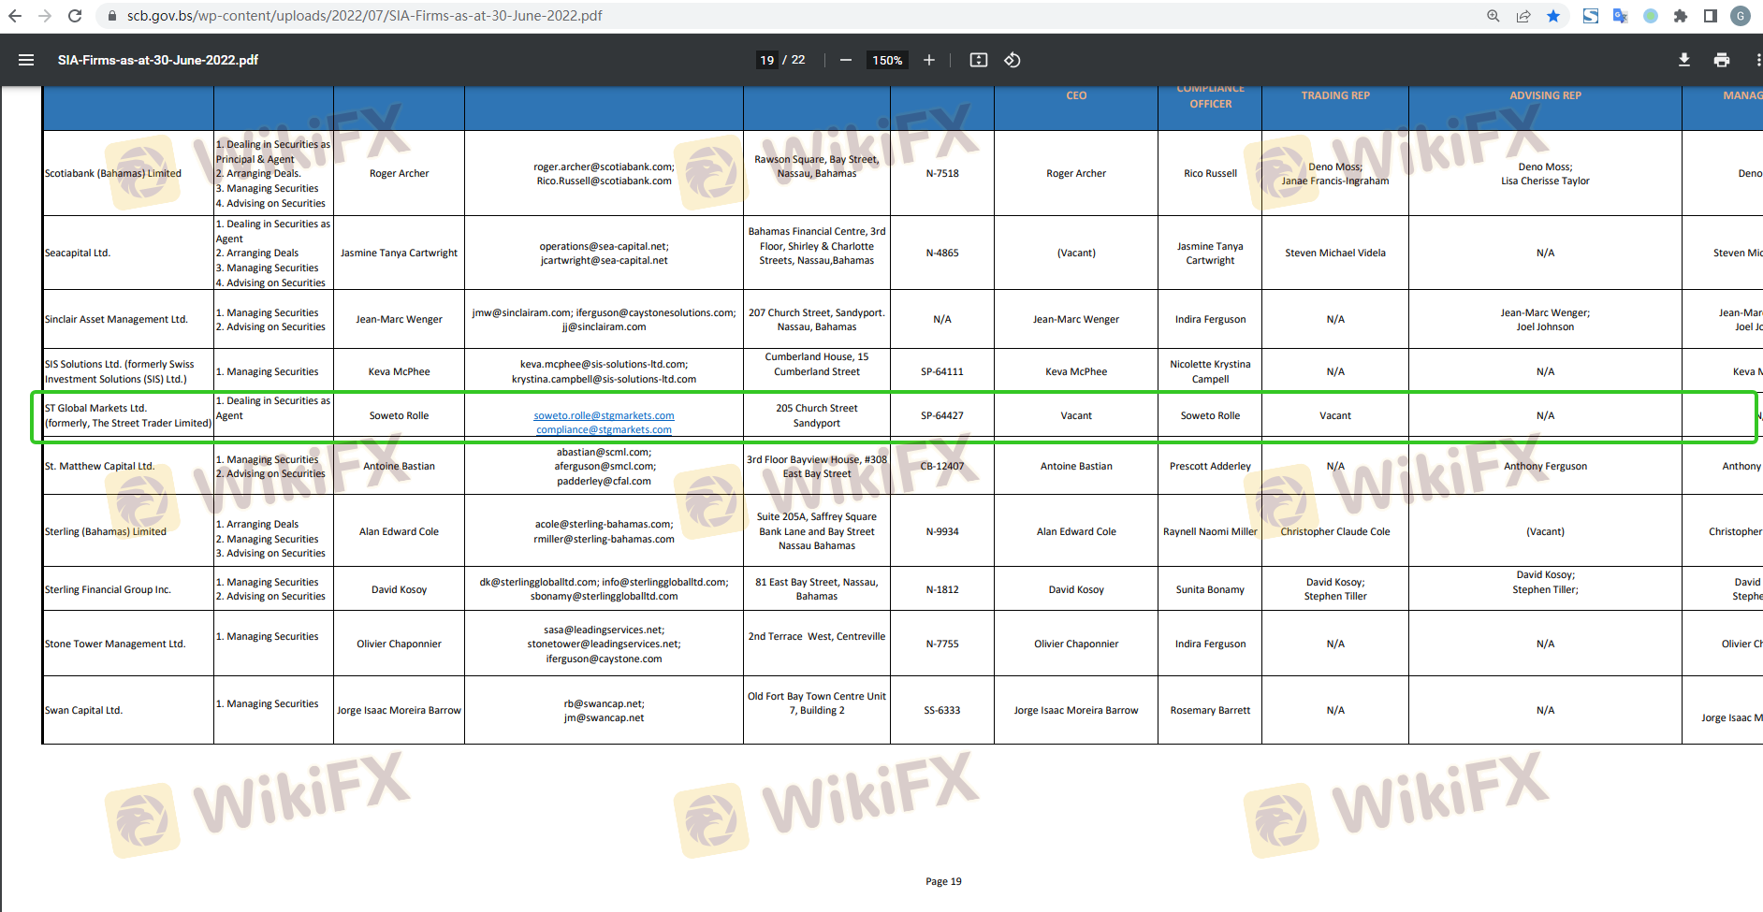
Task: Open the Google Translate extension
Action: [1620, 16]
